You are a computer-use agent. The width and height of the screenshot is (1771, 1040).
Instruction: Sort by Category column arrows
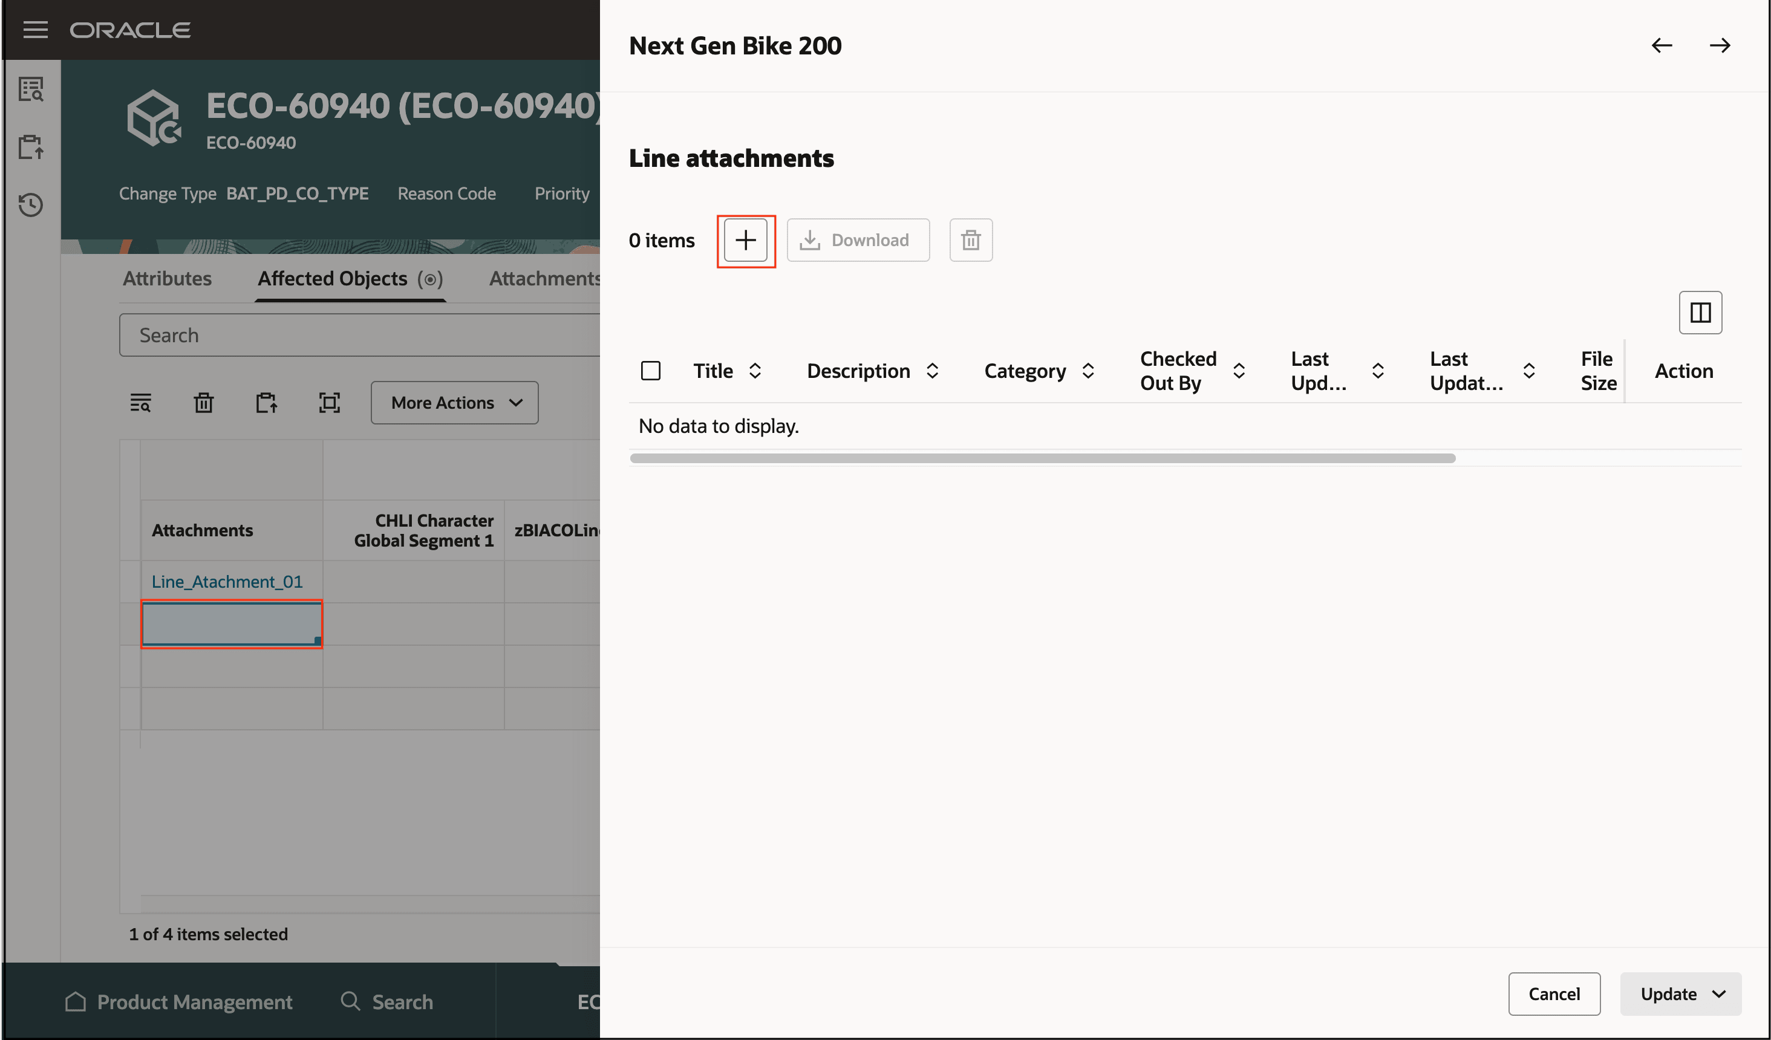pyautogui.click(x=1087, y=370)
